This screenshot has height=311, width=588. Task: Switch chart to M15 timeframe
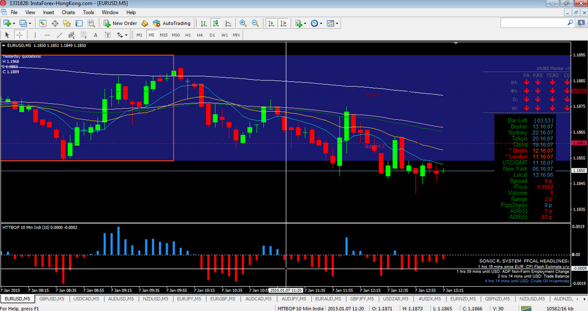pos(164,35)
